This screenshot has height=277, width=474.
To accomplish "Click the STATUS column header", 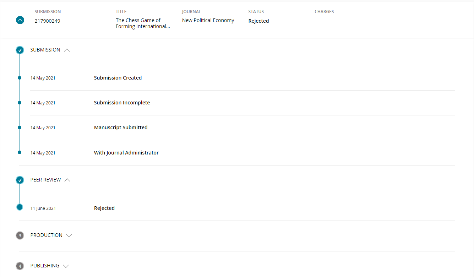I will (256, 12).
